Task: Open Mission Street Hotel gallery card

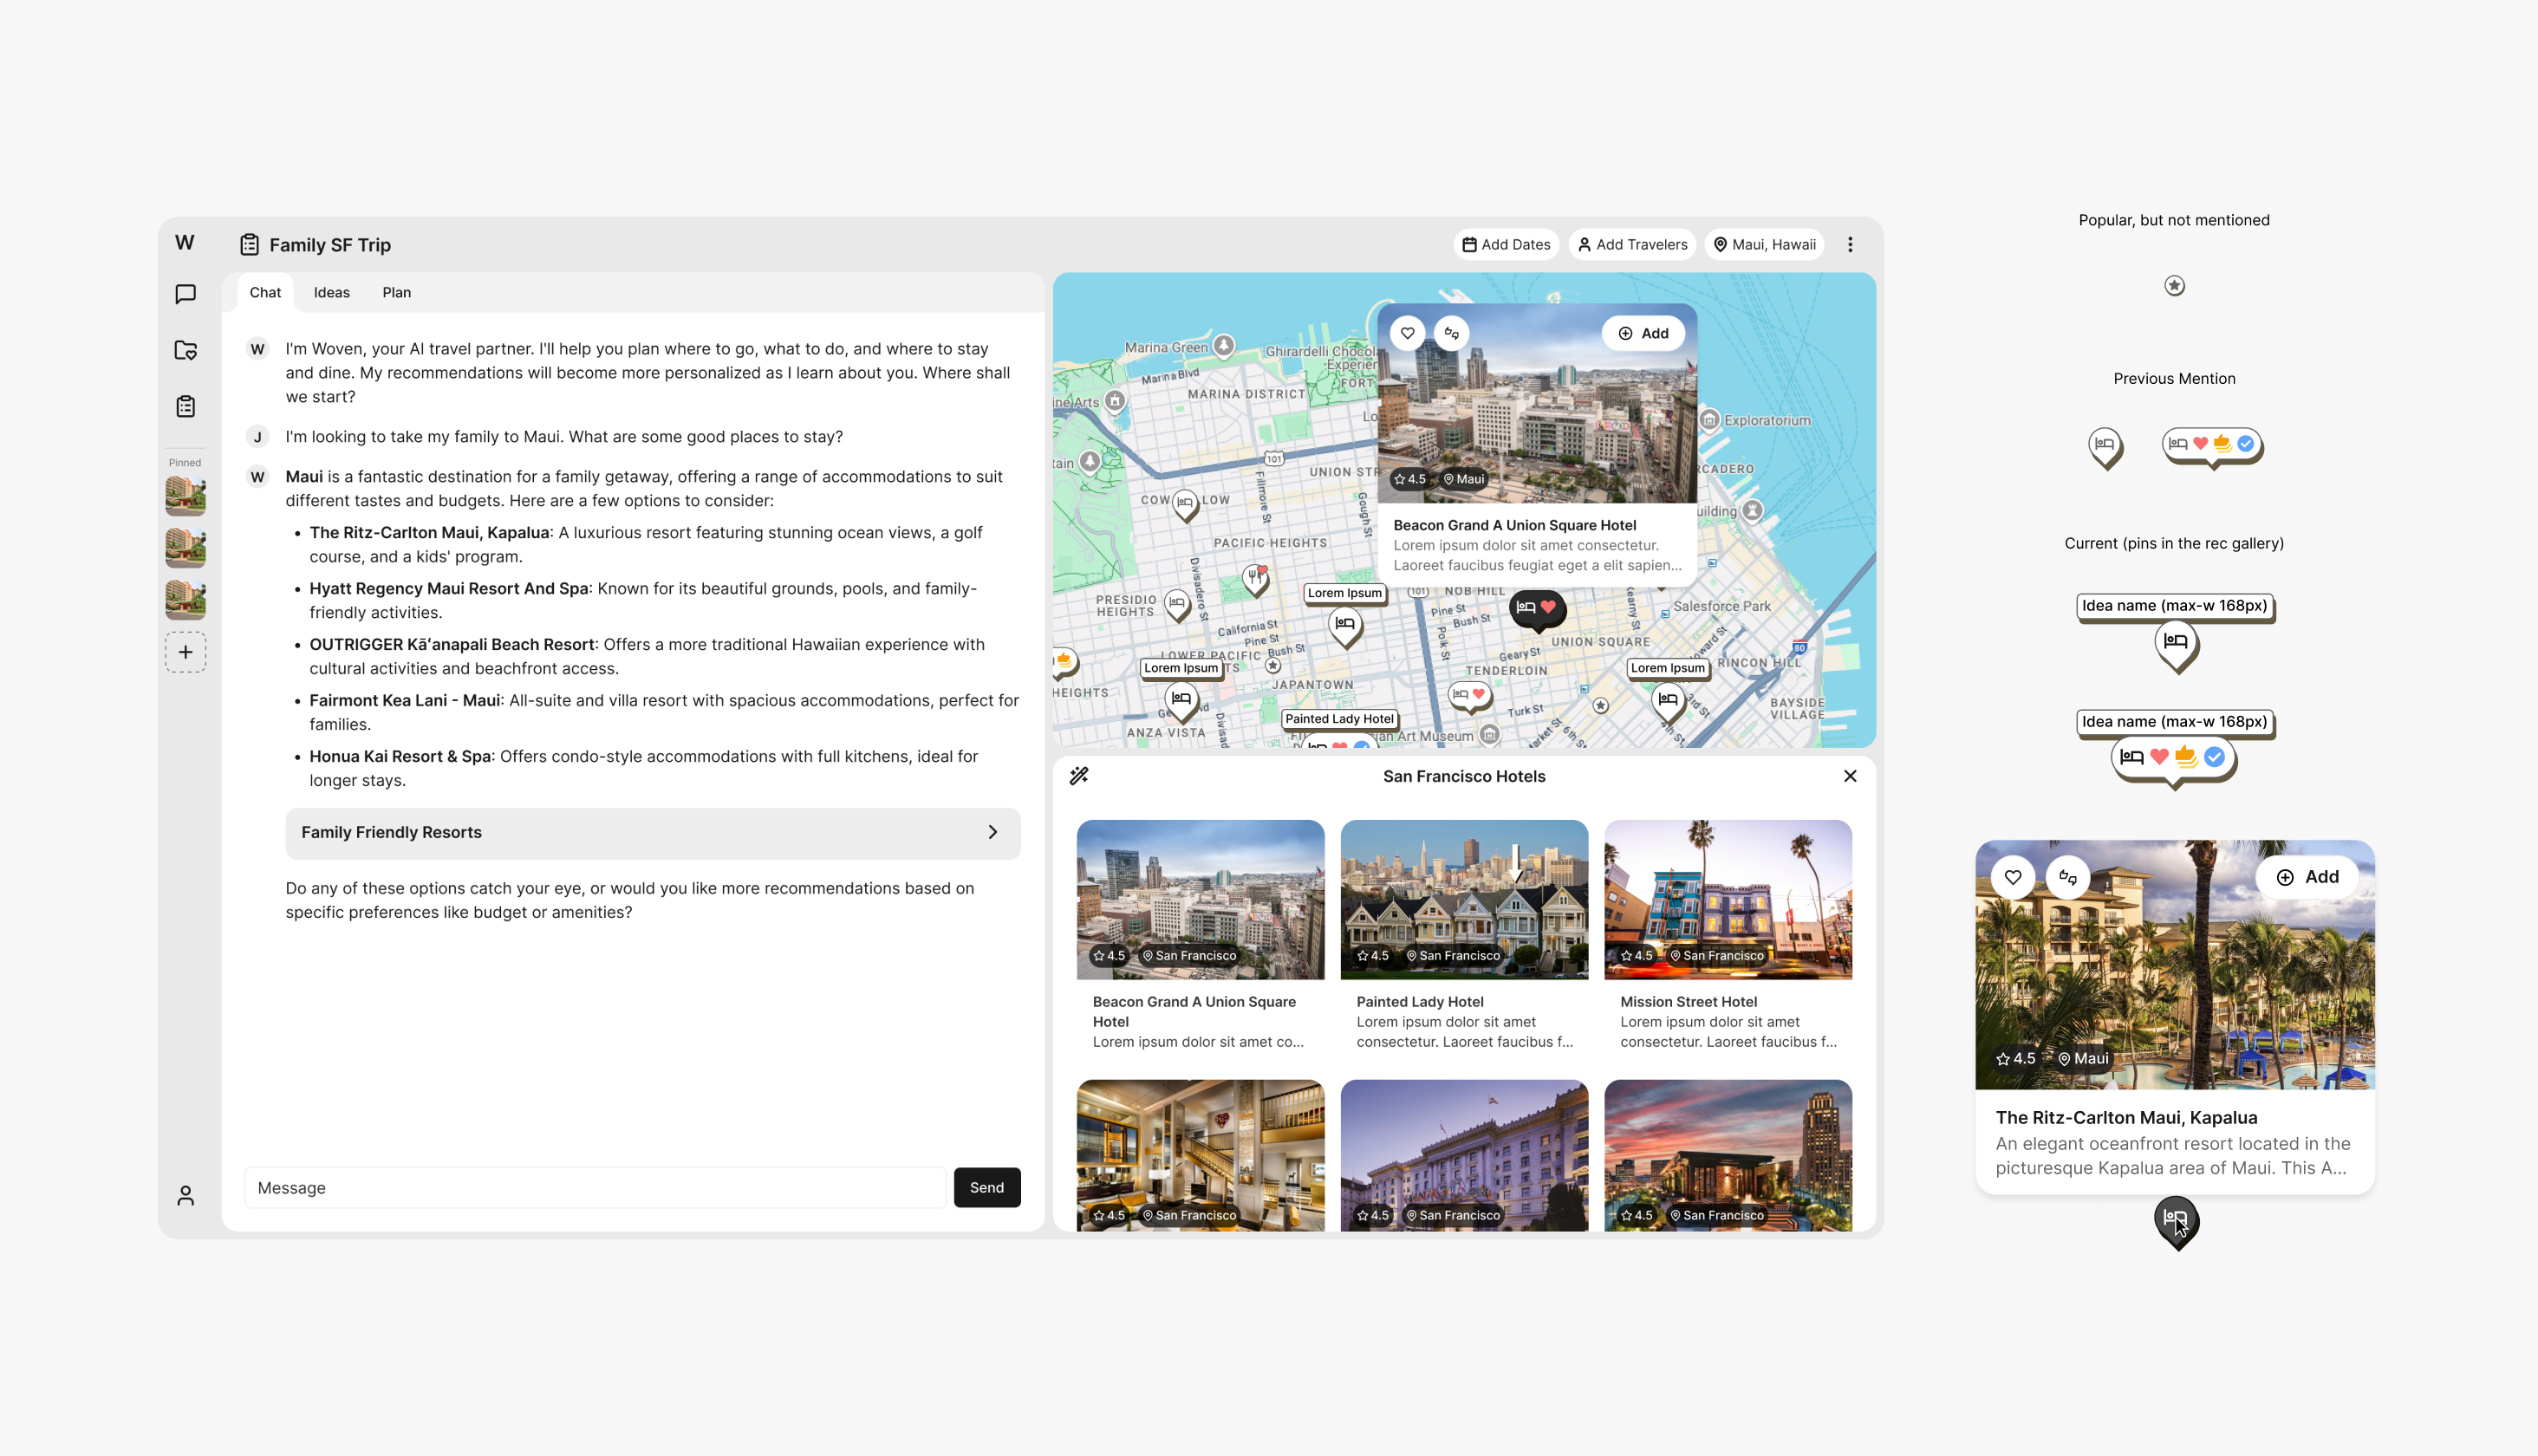Action: (x=1728, y=937)
